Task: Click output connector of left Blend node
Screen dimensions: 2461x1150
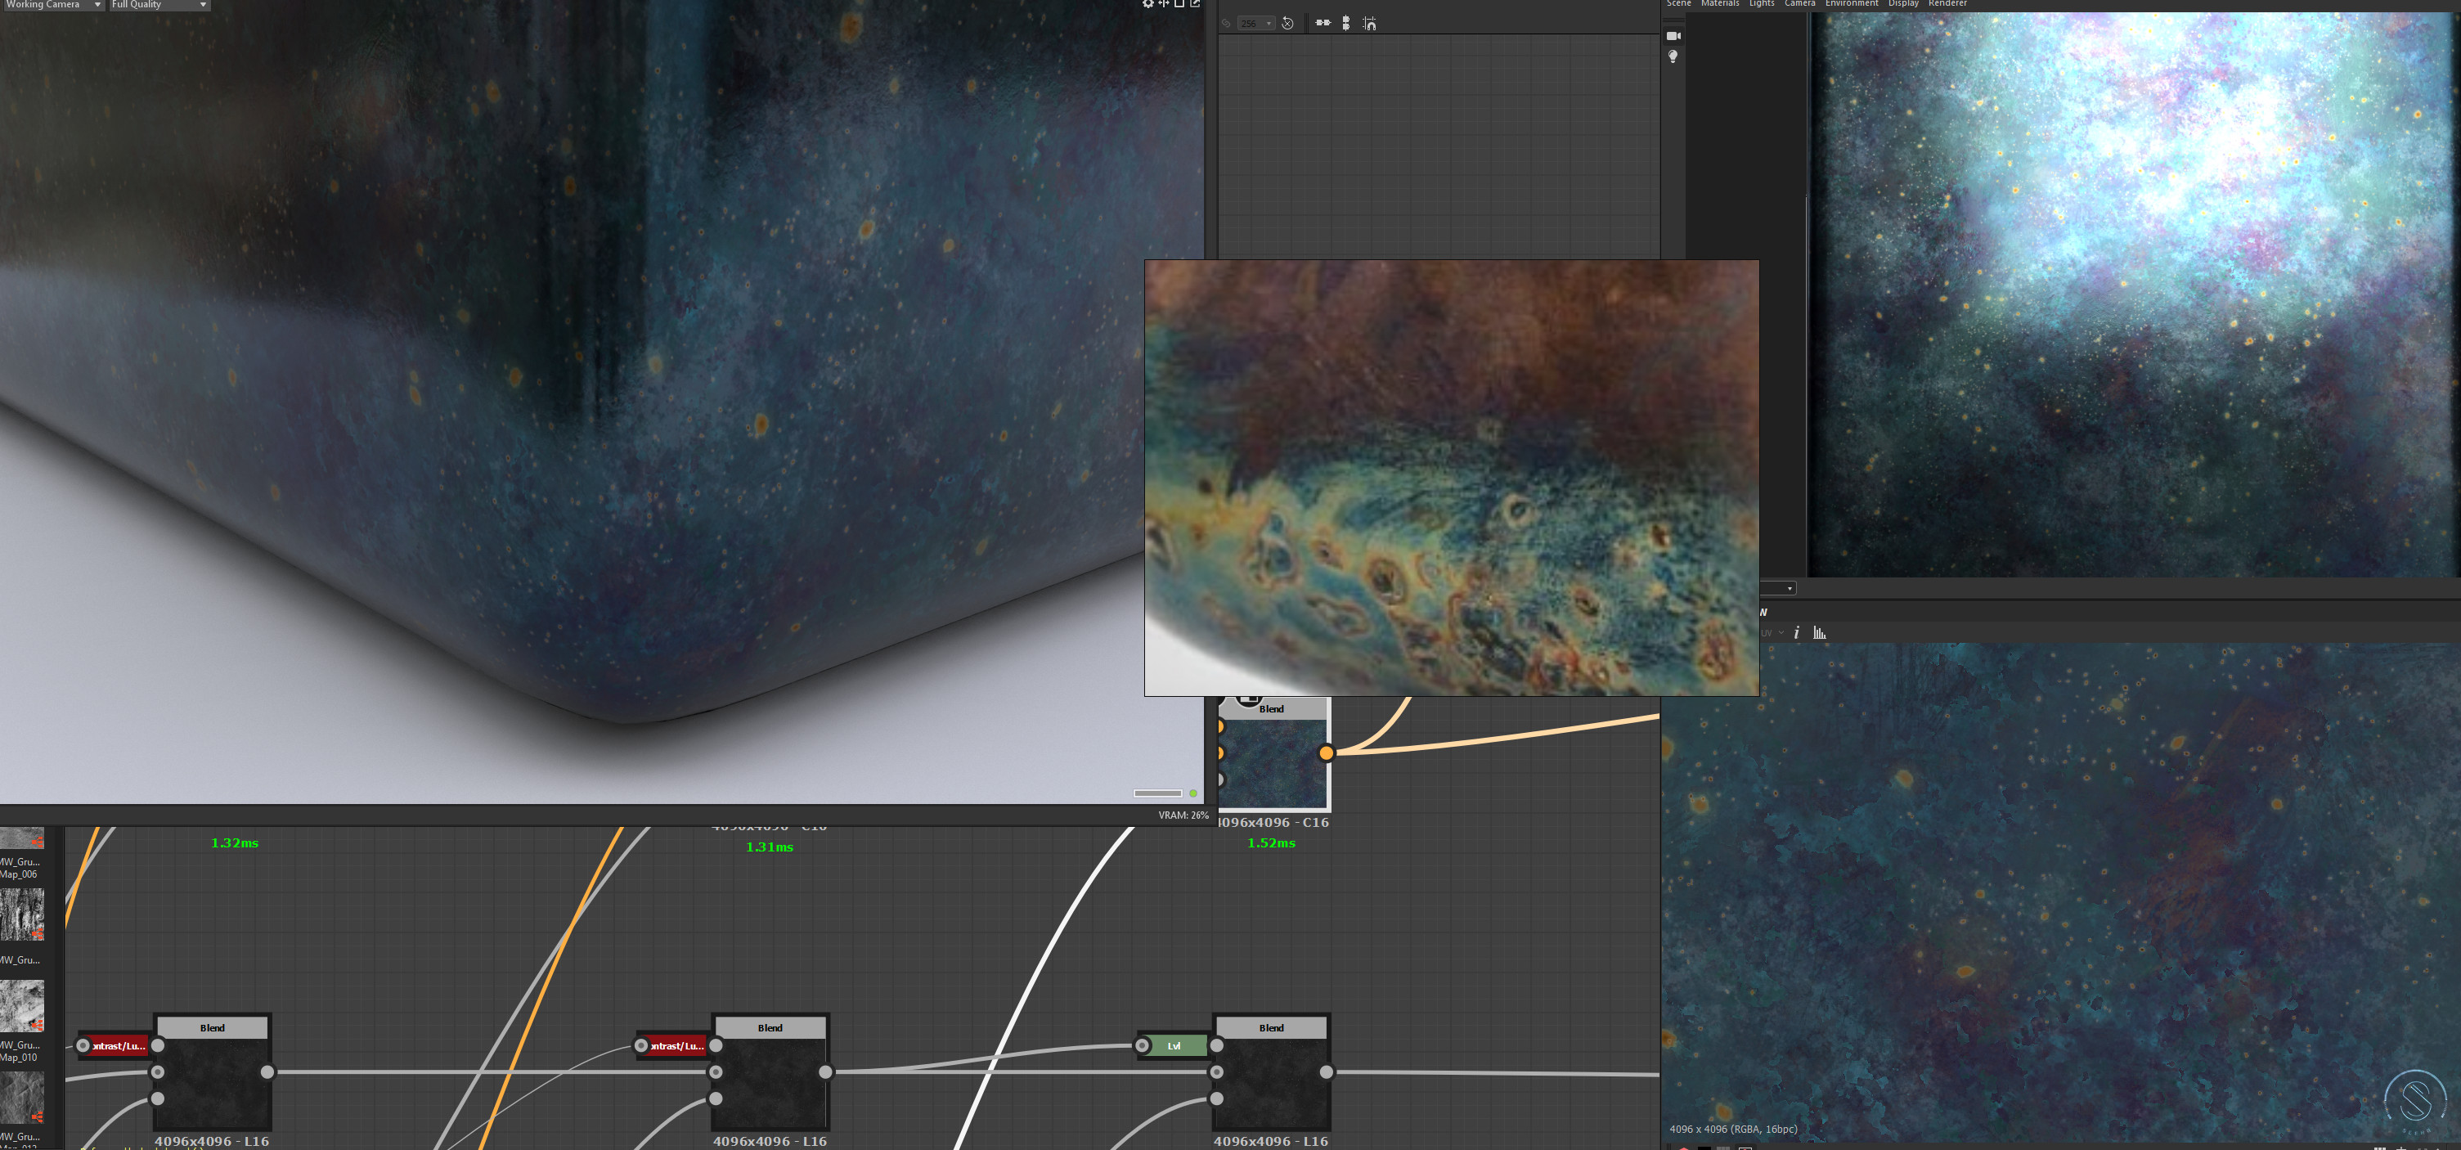Action: (267, 1072)
